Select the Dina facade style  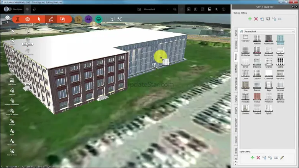point(245,86)
